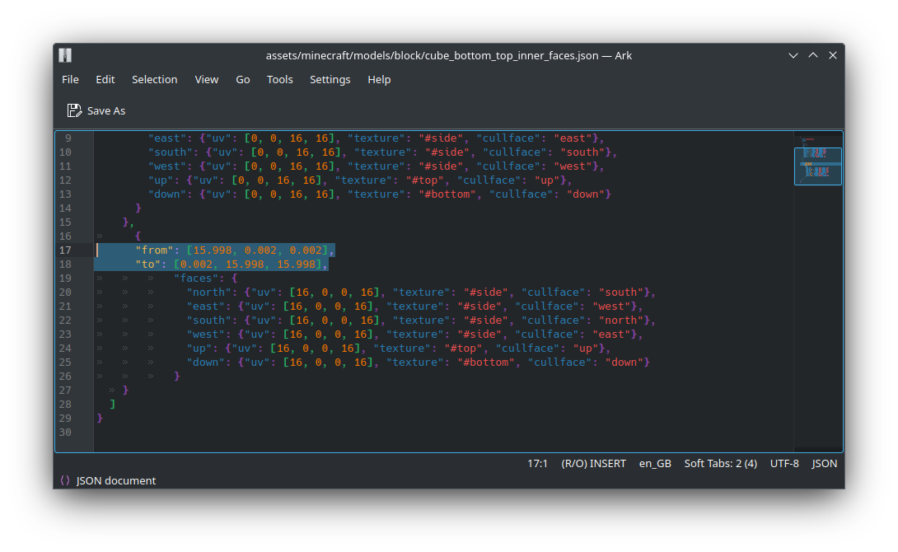Click the "down" key on line 13
The height and width of the screenshot is (552, 898).
[167, 194]
